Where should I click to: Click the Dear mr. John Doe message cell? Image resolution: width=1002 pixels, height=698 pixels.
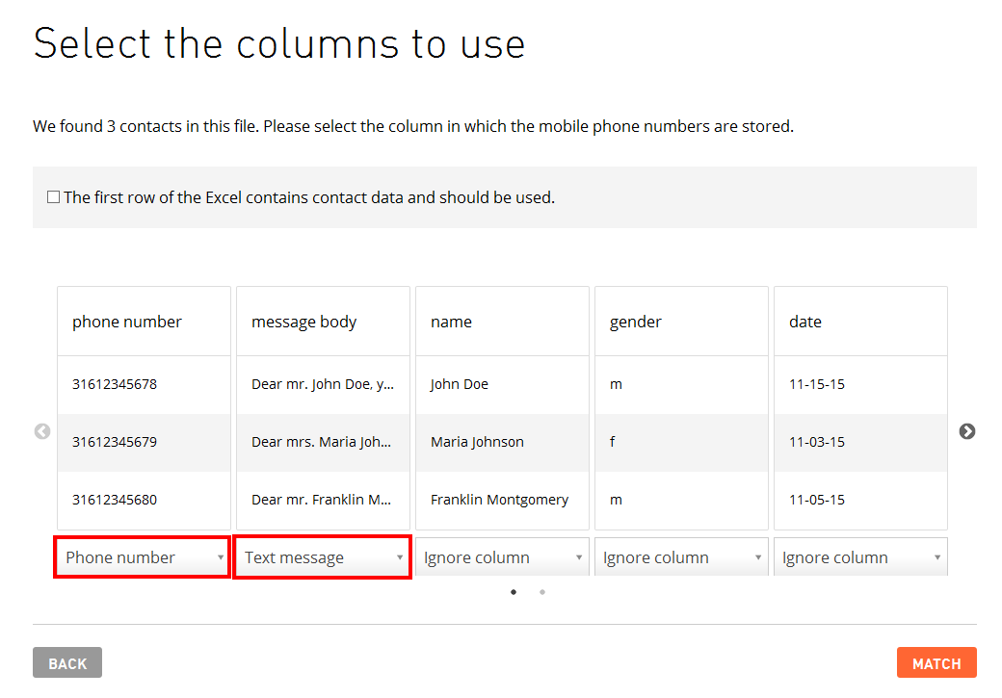(323, 384)
